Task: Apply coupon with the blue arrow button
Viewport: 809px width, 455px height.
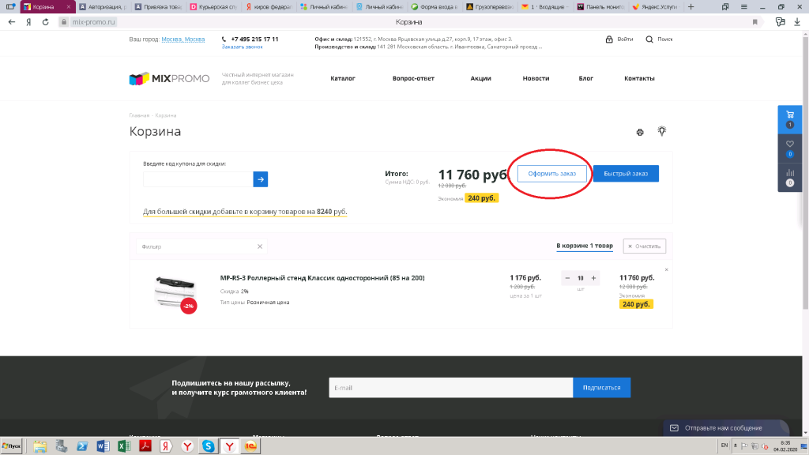Action: coord(261,179)
